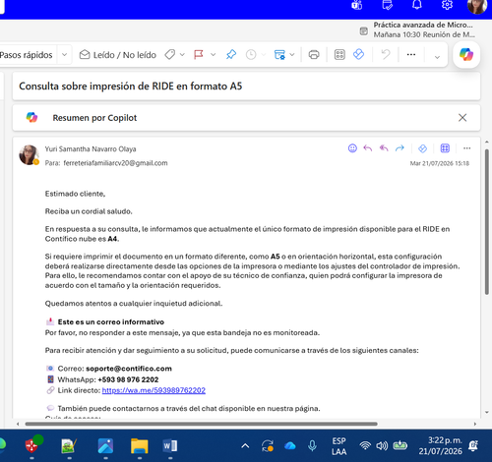This screenshot has width=492, height=462.
Task: Open apps icon in message header
Action: [445, 148]
